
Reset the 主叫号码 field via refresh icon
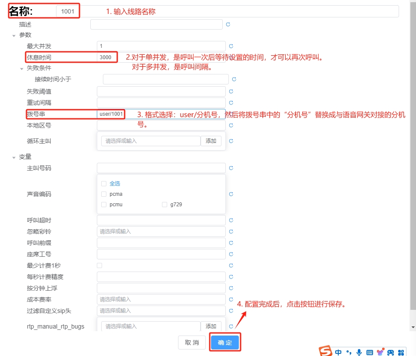coord(231,168)
